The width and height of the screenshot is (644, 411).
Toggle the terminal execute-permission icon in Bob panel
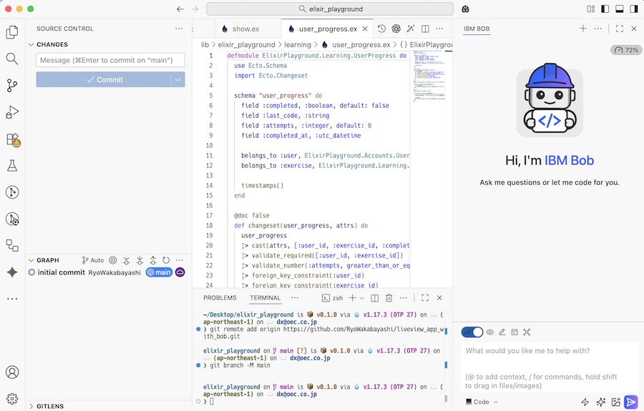click(514, 332)
